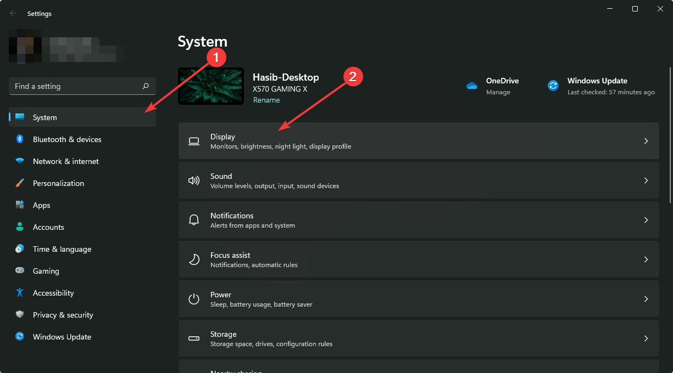
Task: Click the Display laptop icon
Action: click(x=194, y=141)
